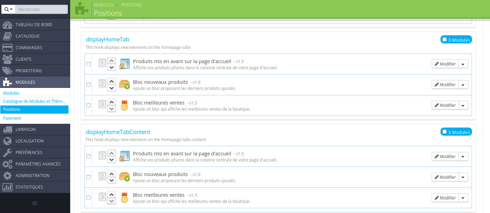Click the Tableau de bord gauge icon

tap(7, 25)
